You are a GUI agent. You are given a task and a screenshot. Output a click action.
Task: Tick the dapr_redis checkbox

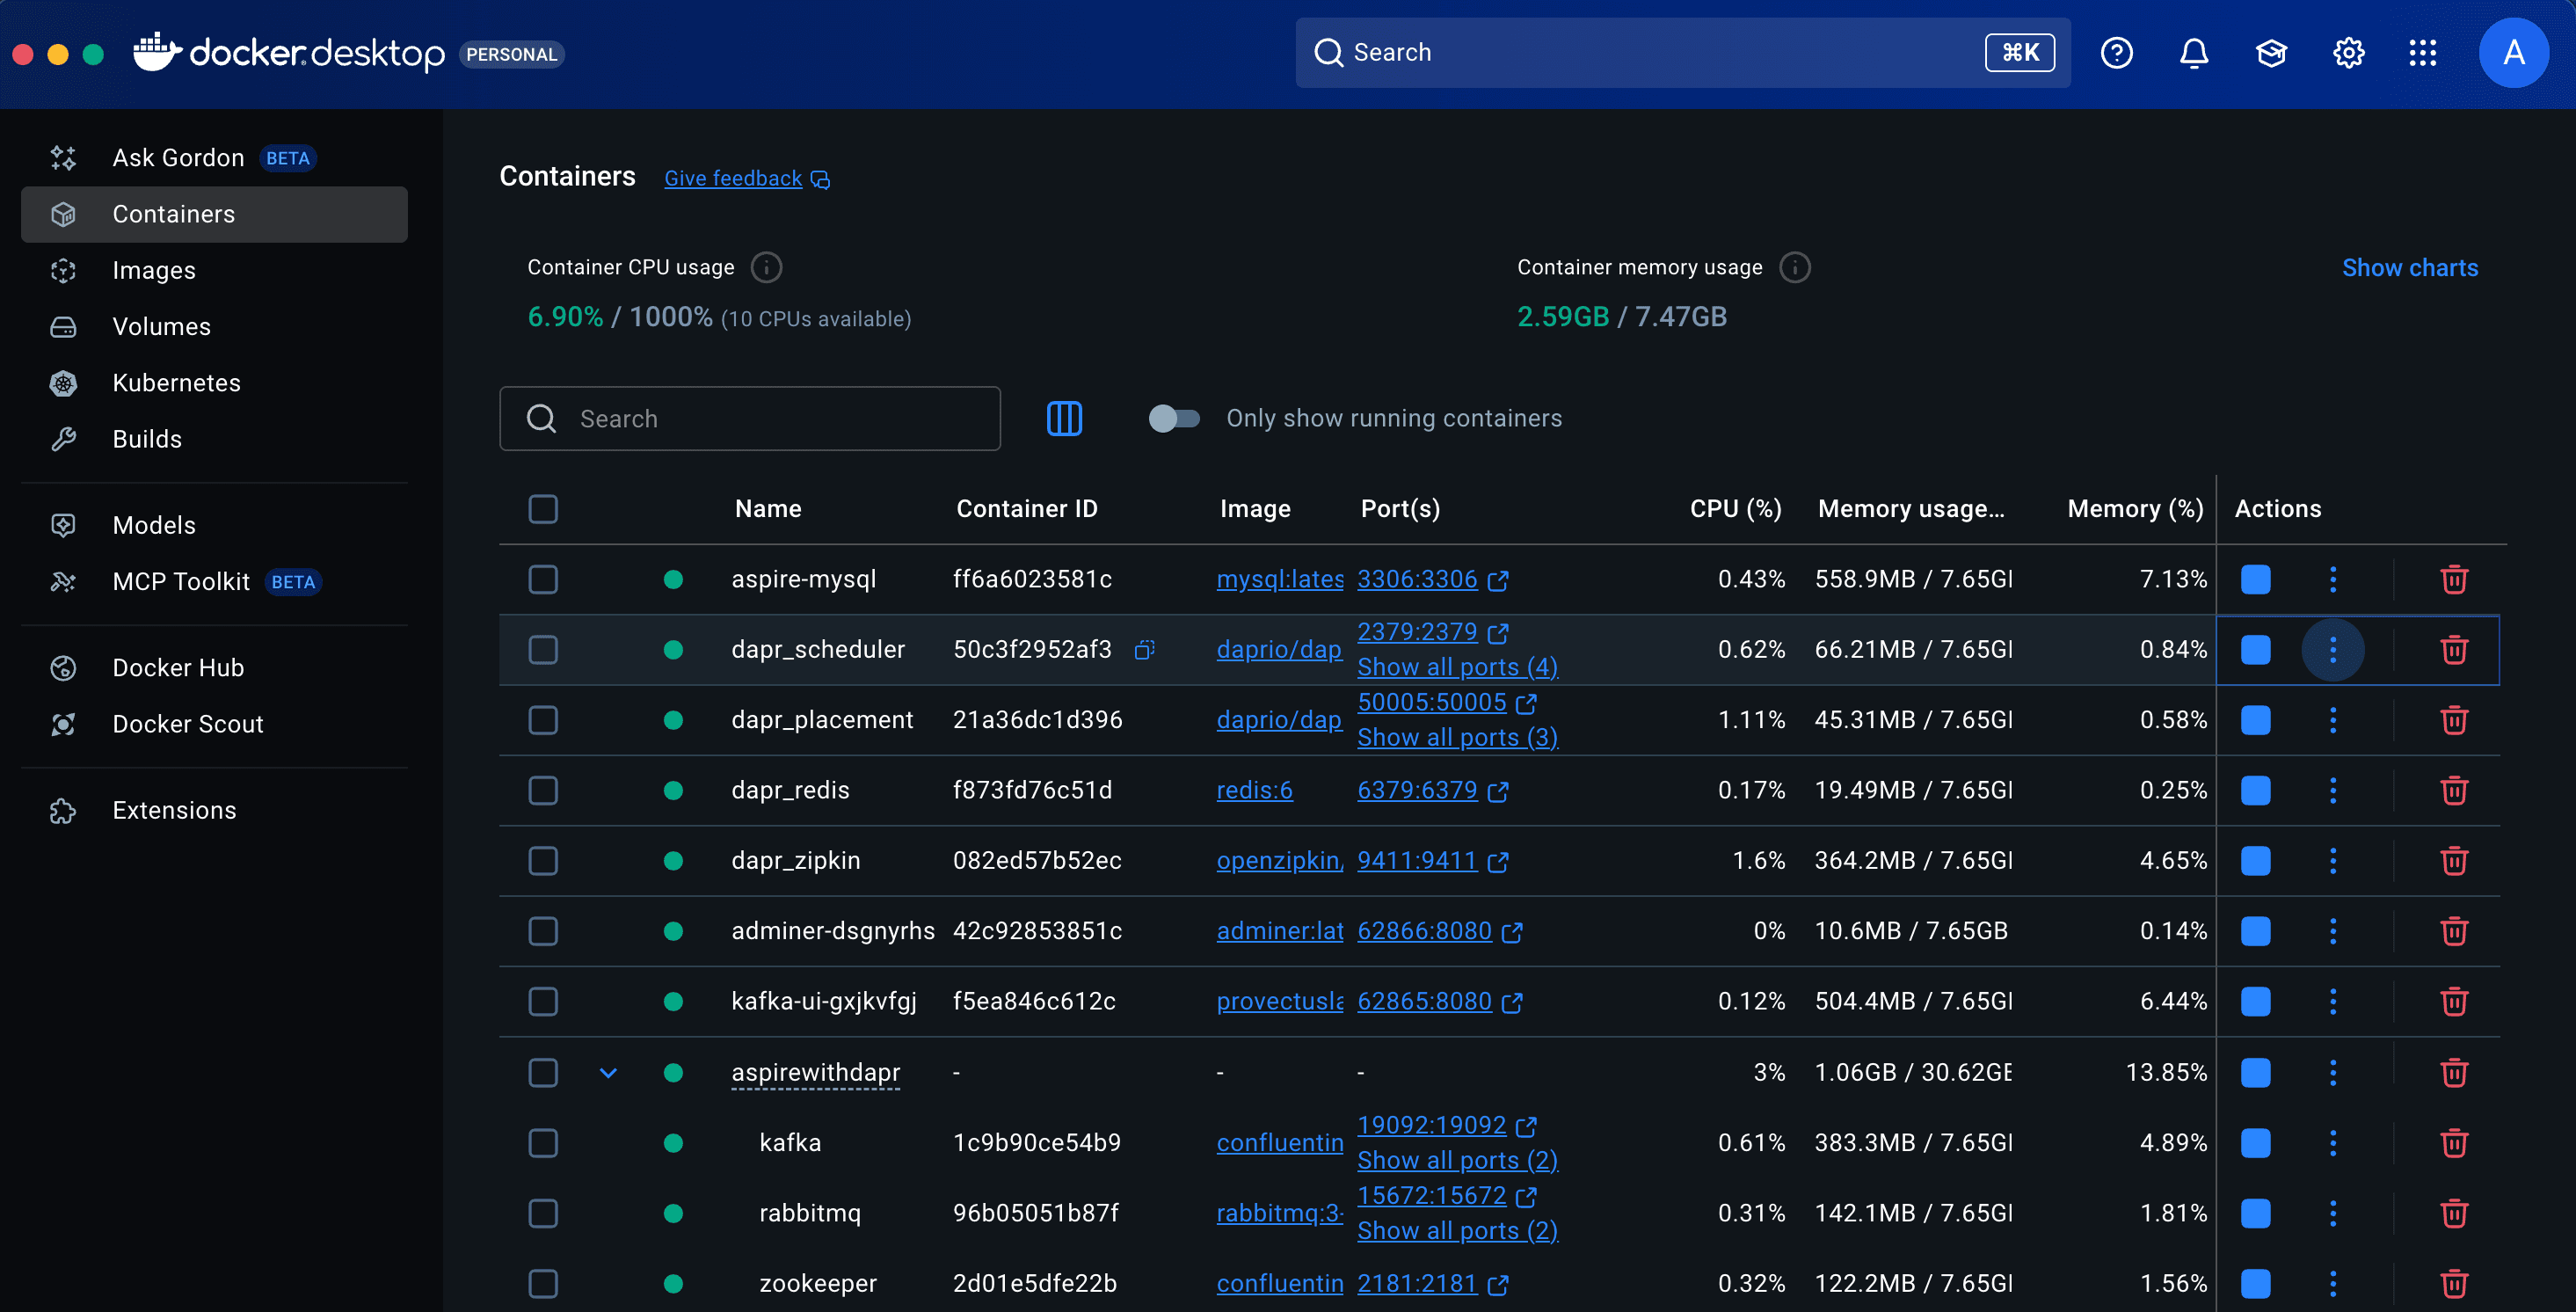pyautogui.click(x=543, y=790)
